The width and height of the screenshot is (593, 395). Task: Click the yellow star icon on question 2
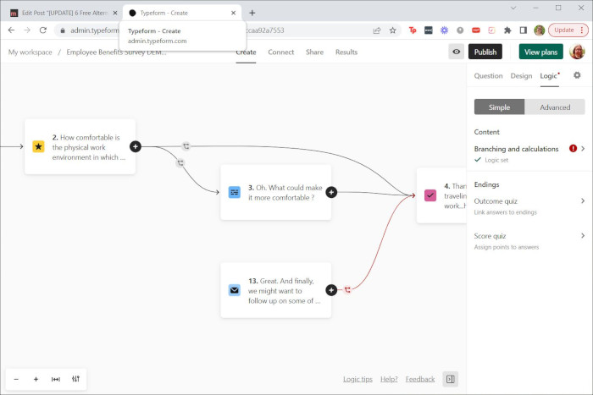[x=38, y=146]
